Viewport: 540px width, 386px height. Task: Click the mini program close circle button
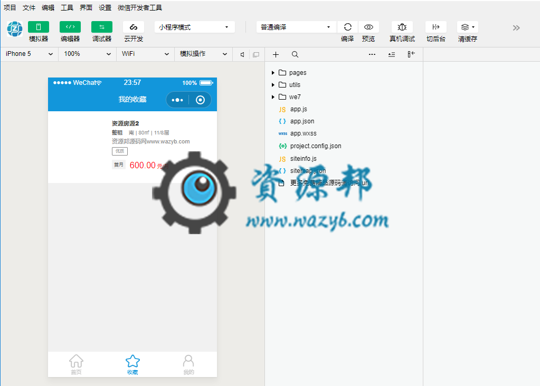(x=200, y=100)
